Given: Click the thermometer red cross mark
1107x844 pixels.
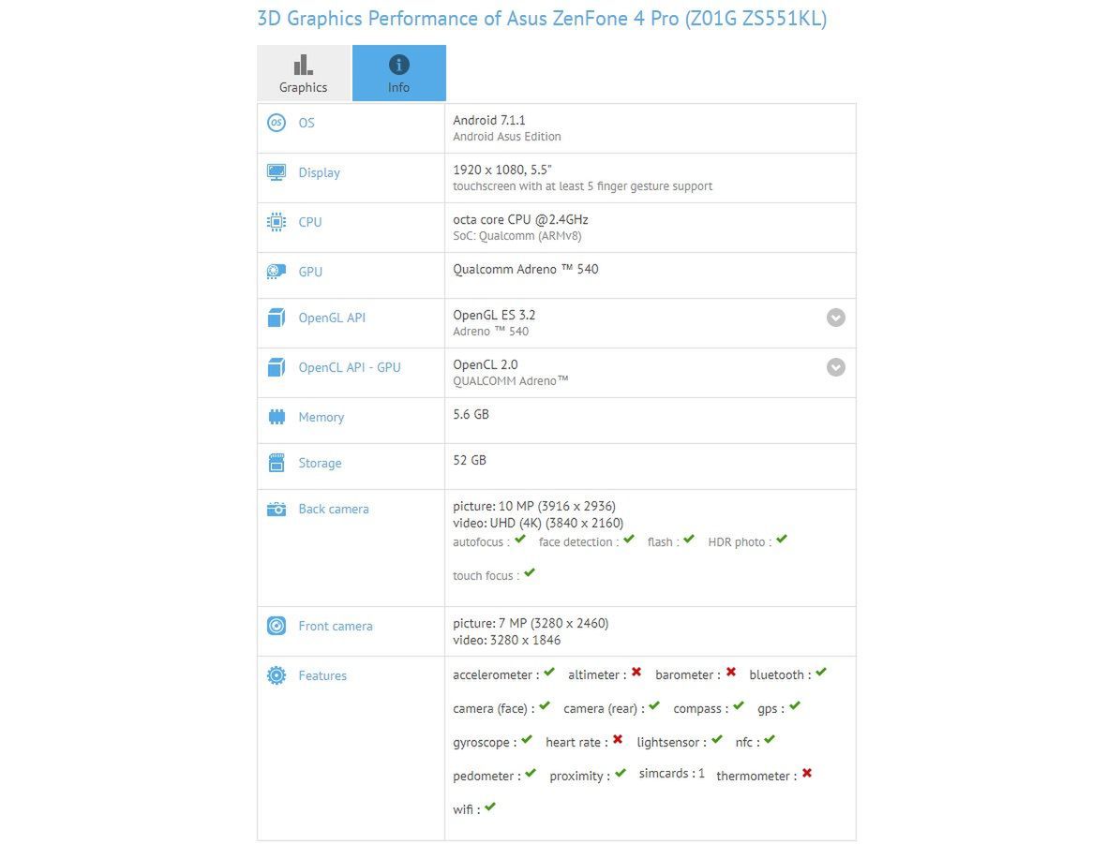Looking at the screenshot, I should [807, 774].
